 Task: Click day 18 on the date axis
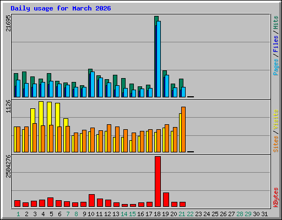157,214
